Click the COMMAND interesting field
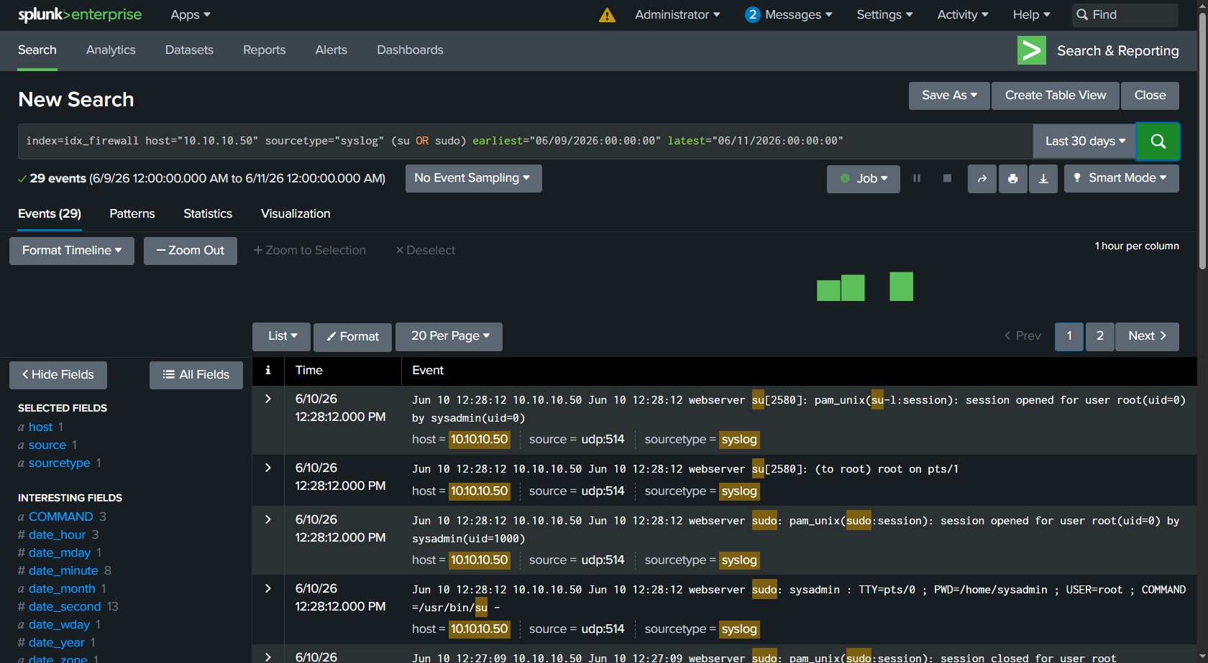The width and height of the screenshot is (1208, 663). (61, 517)
